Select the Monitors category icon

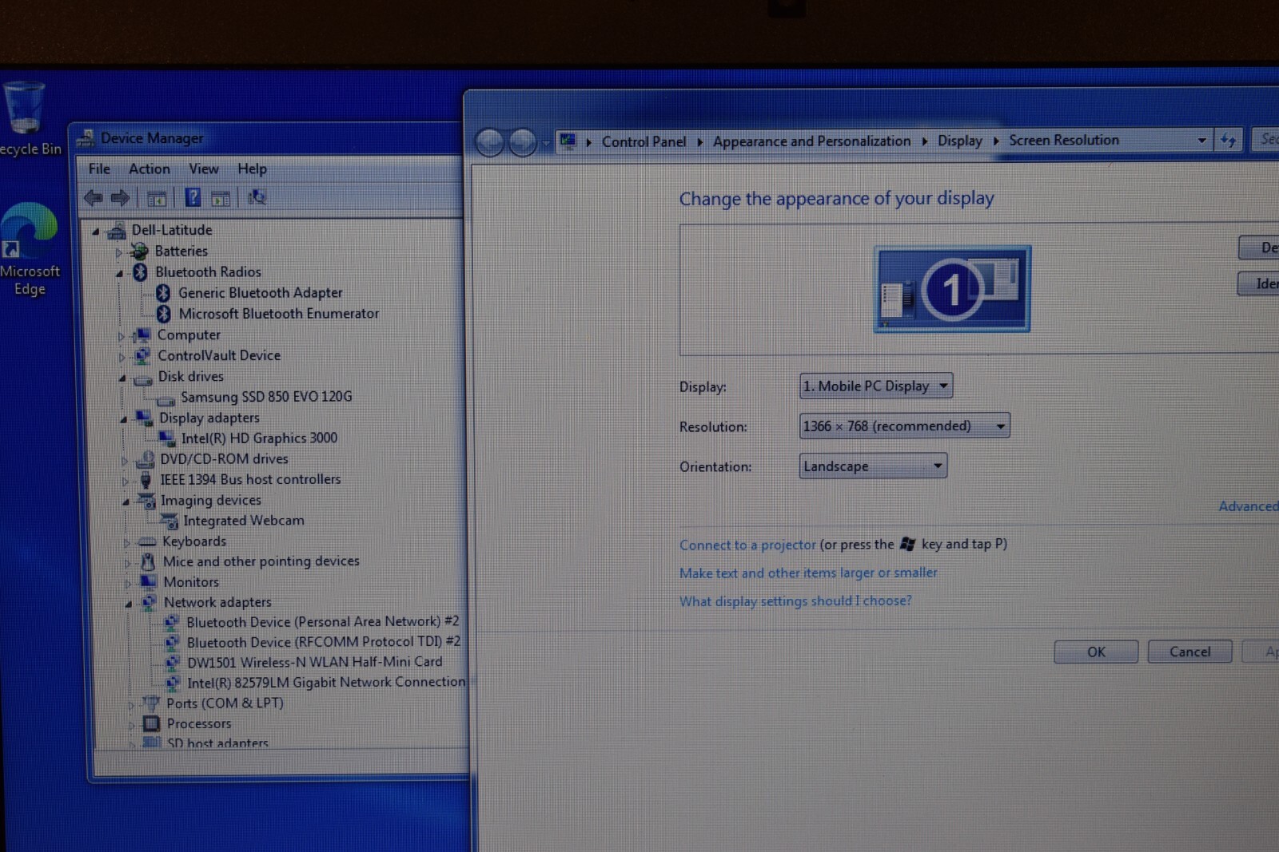point(149,582)
